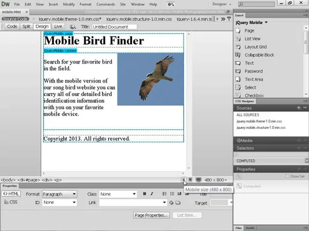Add a CSS source with plus icon
This screenshot has height=231, width=309.
(299, 108)
